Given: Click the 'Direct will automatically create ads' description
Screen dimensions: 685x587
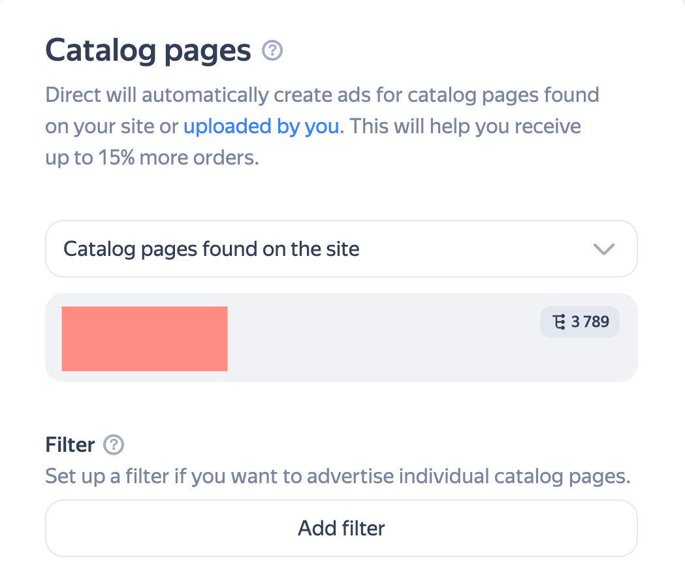Looking at the screenshot, I should point(322,95).
